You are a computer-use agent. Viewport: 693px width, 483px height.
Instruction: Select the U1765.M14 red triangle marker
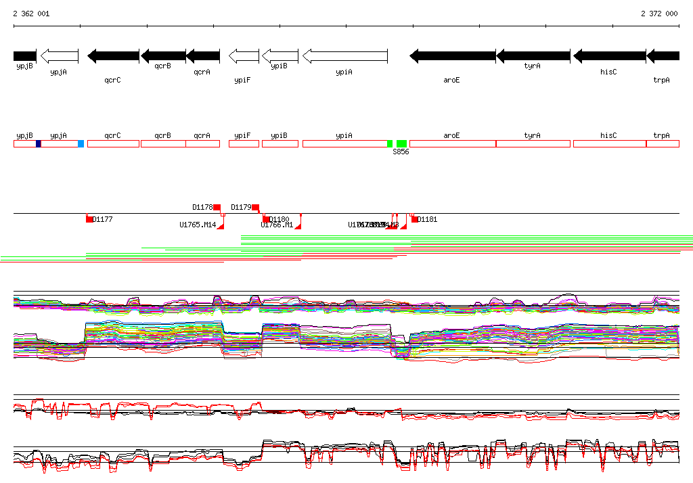point(221,225)
